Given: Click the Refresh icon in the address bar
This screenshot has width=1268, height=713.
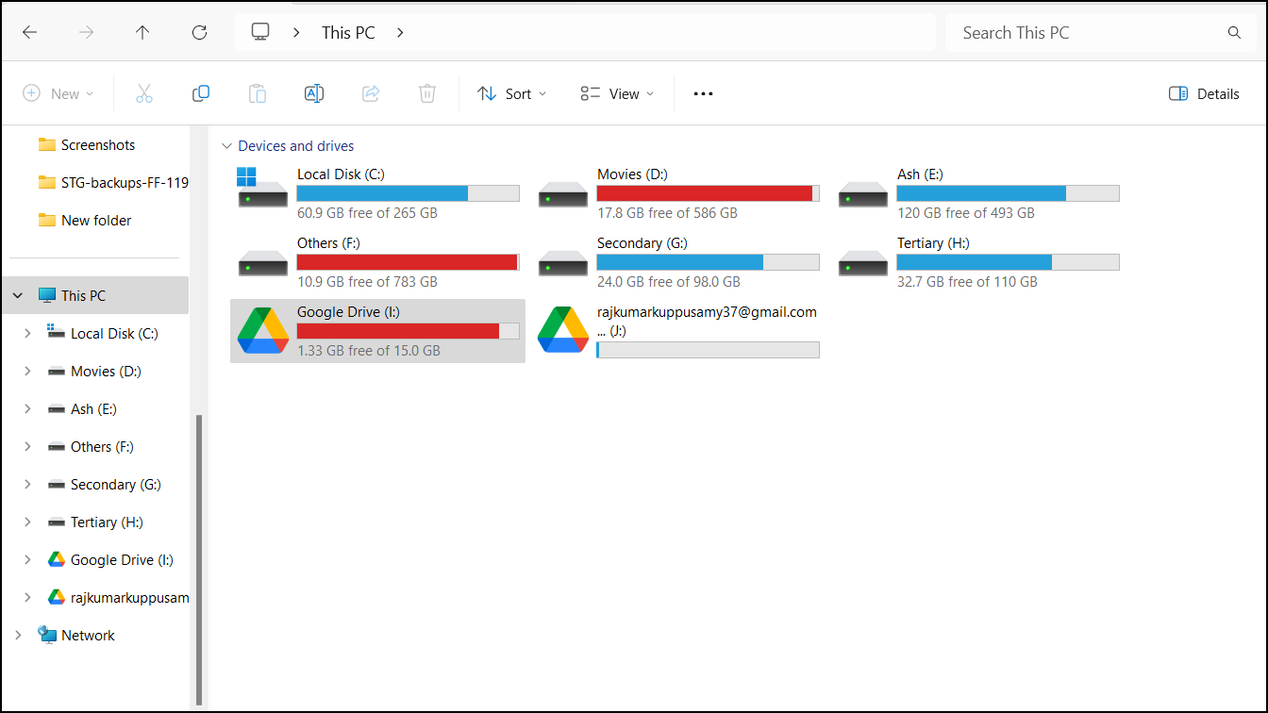Looking at the screenshot, I should coord(199,31).
